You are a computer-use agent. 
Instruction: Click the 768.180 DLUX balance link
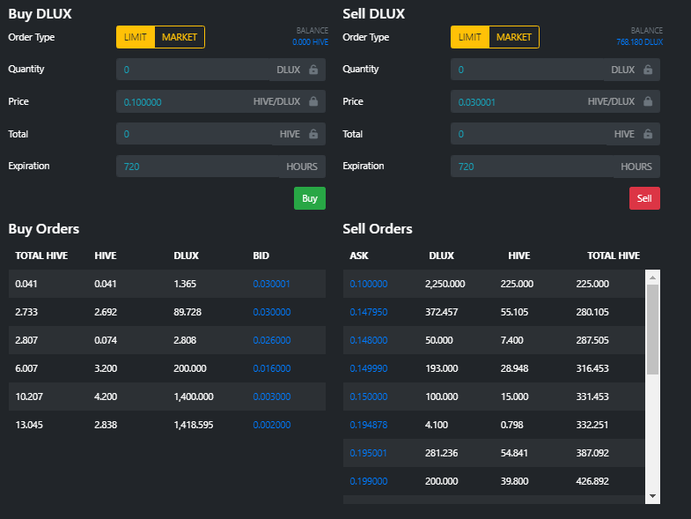pos(639,42)
